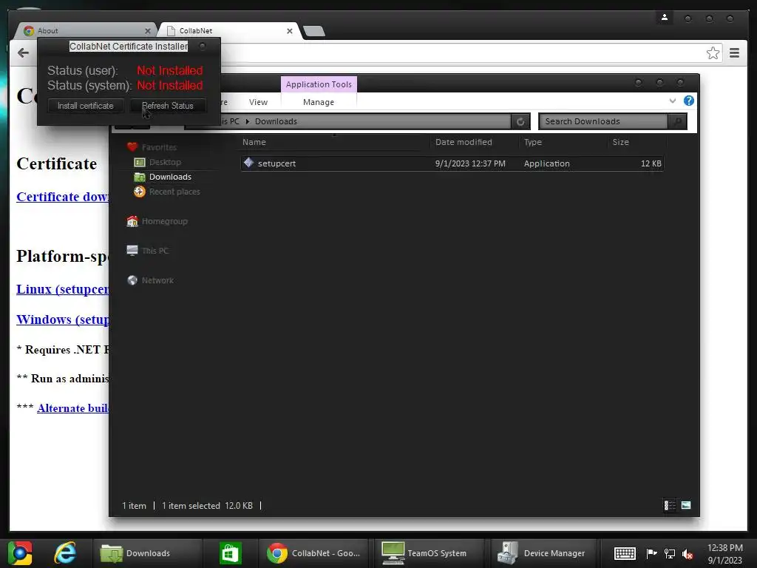Close the About tab
This screenshot has width=757, height=568.
pos(148,31)
